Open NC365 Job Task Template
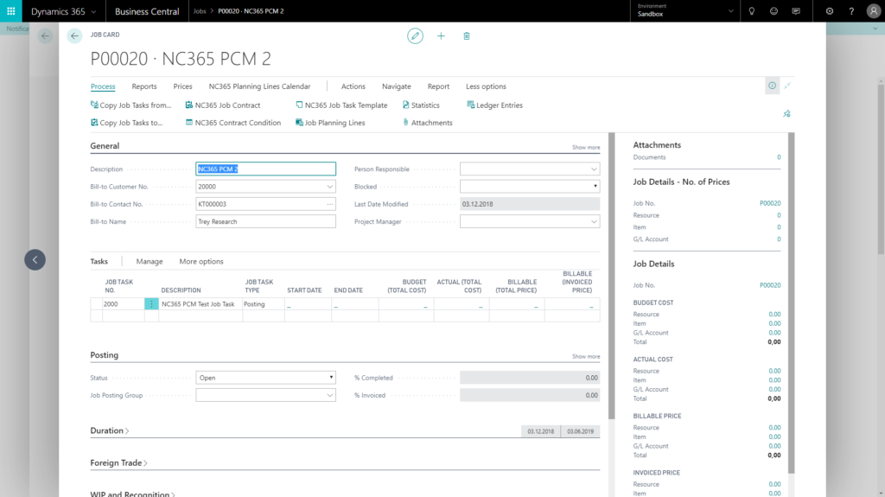The width and height of the screenshot is (885, 497). click(x=341, y=105)
